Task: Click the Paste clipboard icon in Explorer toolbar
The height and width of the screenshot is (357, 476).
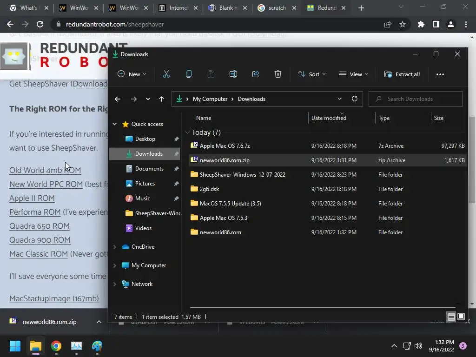Action: click(211, 74)
